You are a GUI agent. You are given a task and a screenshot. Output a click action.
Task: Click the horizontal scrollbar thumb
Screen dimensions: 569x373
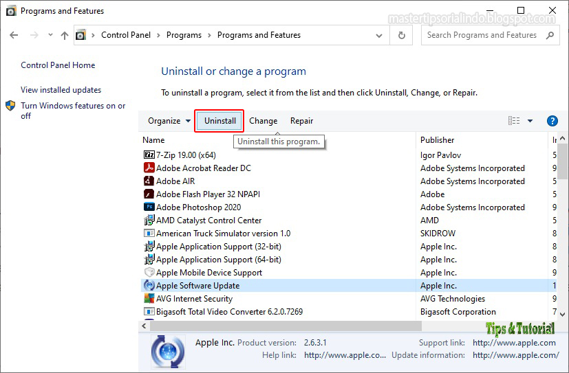tap(286, 326)
